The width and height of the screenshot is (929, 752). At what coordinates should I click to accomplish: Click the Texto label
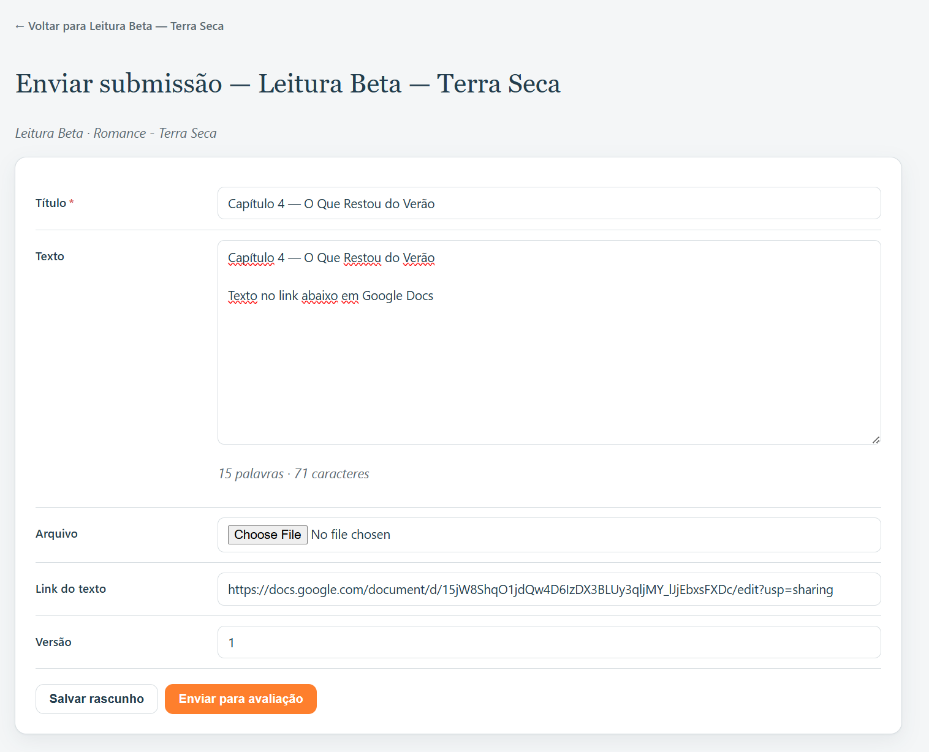click(50, 257)
